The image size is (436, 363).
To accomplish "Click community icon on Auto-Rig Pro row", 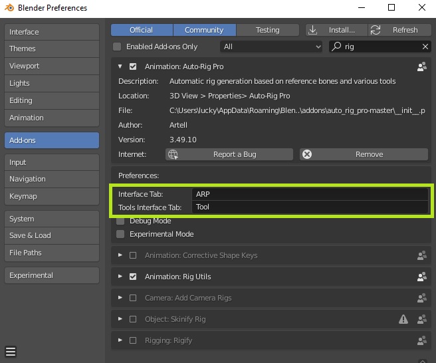I will click(x=422, y=66).
